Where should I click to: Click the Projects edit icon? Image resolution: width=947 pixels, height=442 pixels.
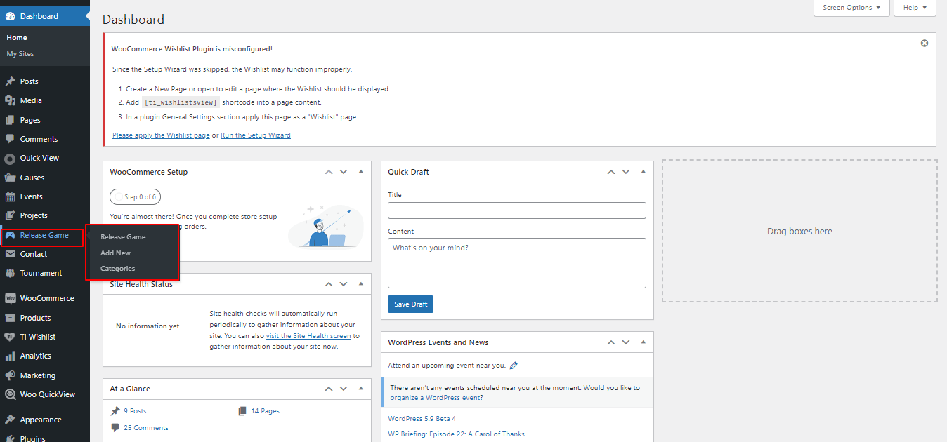click(10, 215)
